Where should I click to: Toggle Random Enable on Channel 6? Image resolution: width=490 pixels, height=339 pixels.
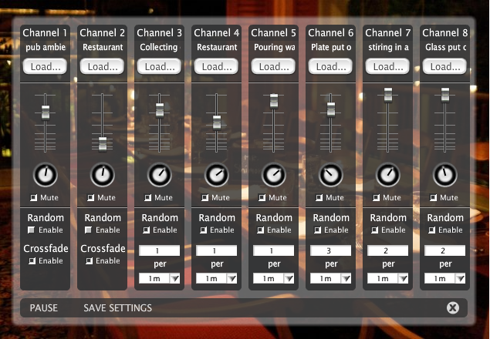[x=317, y=230]
